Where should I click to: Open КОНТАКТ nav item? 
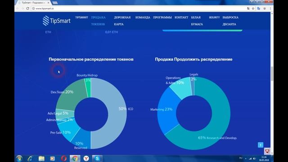pos(181,17)
